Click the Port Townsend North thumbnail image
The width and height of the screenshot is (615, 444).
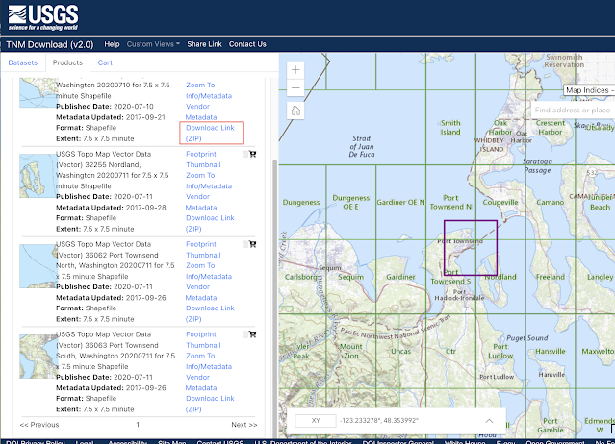(38, 266)
